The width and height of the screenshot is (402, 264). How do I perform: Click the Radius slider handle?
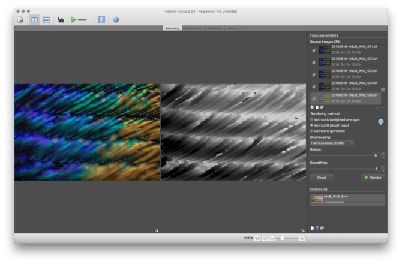(x=320, y=155)
